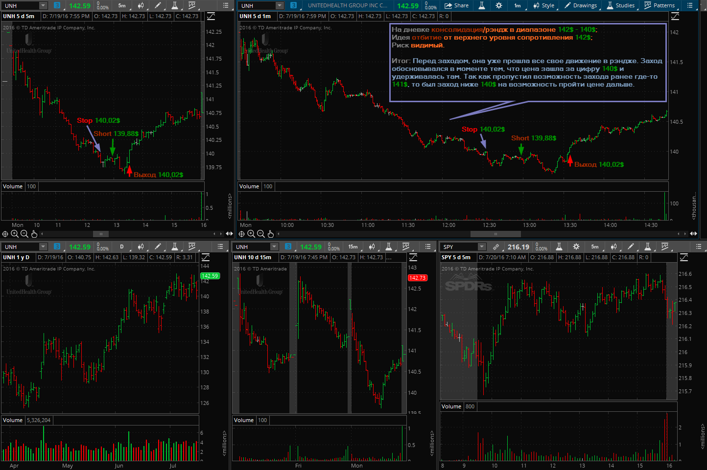Image resolution: width=707 pixels, height=470 pixels.
Task: Click the Volume label in SPY chart
Action: pos(451,406)
